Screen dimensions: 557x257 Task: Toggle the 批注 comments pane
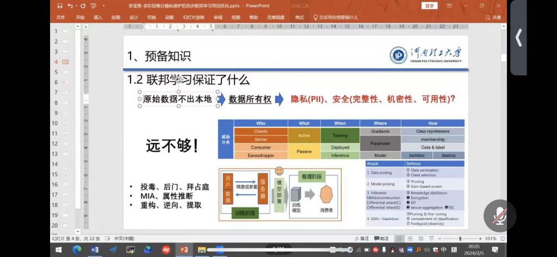click(x=381, y=238)
